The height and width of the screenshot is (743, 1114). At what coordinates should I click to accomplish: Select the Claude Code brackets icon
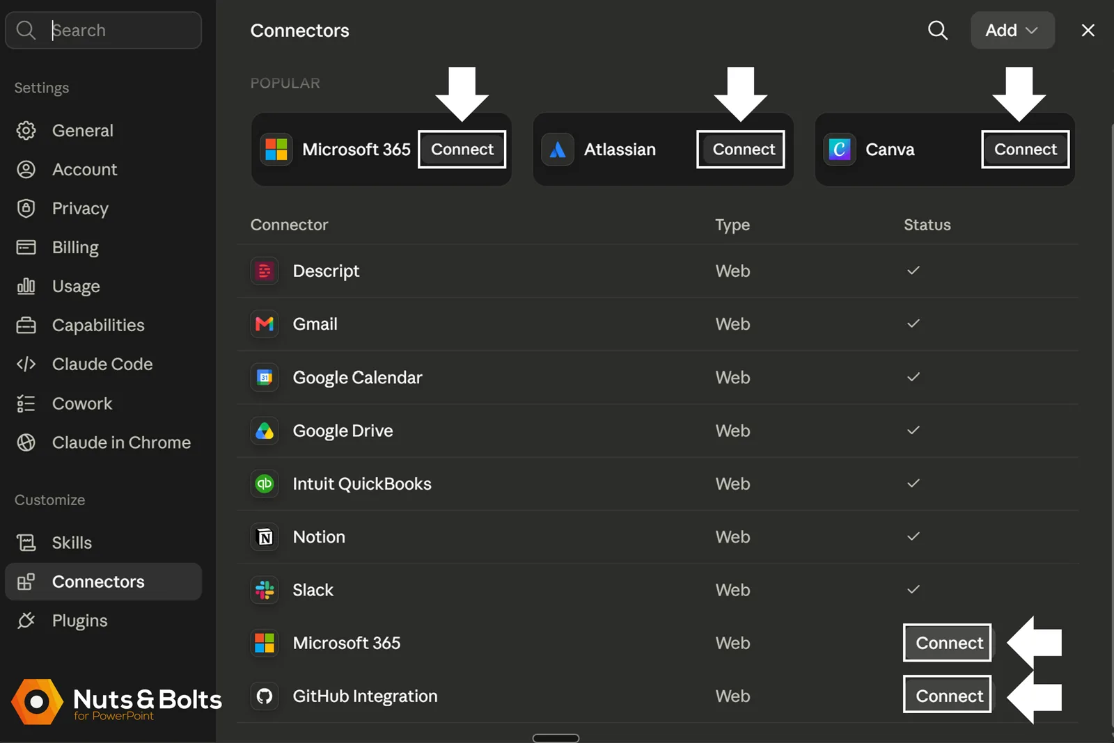(26, 364)
